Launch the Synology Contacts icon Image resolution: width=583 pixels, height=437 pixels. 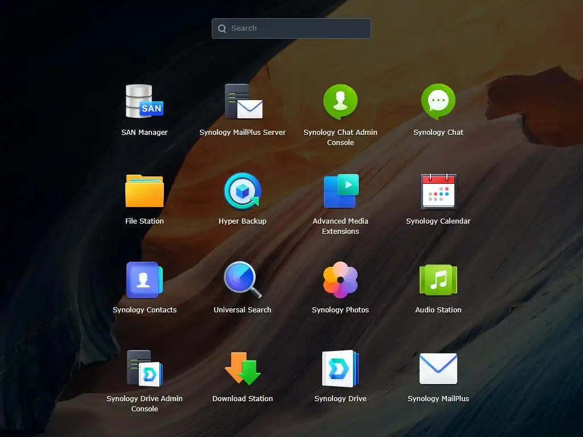click(144, 280)
